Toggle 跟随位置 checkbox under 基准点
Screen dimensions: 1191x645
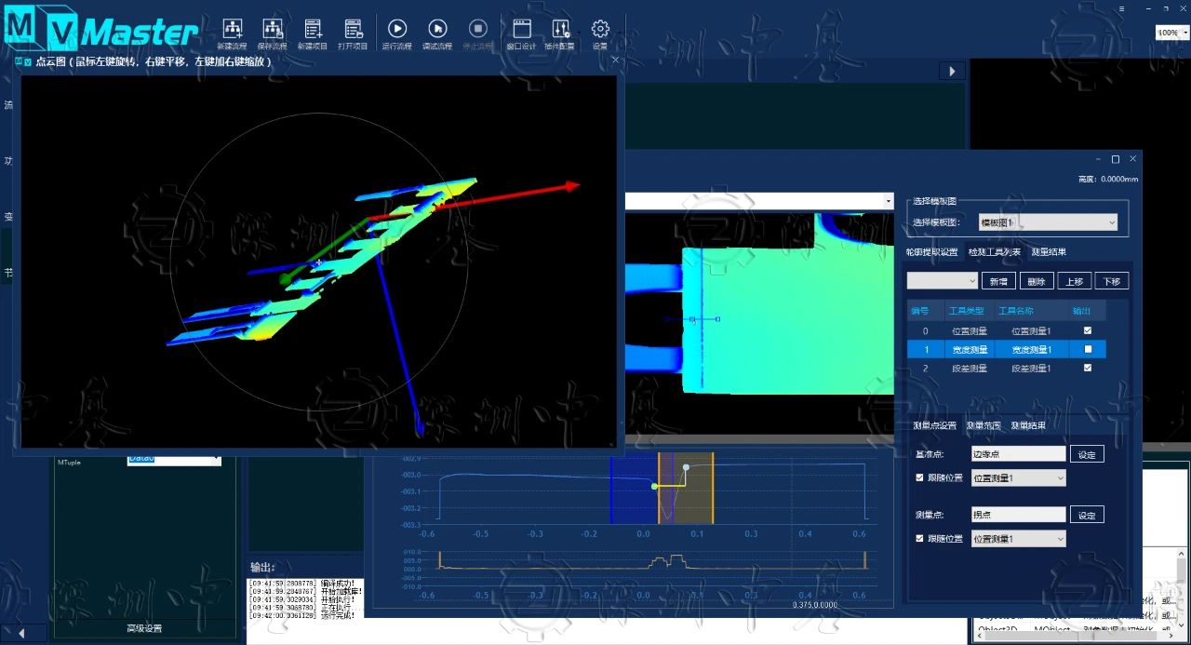coord(920,478)
